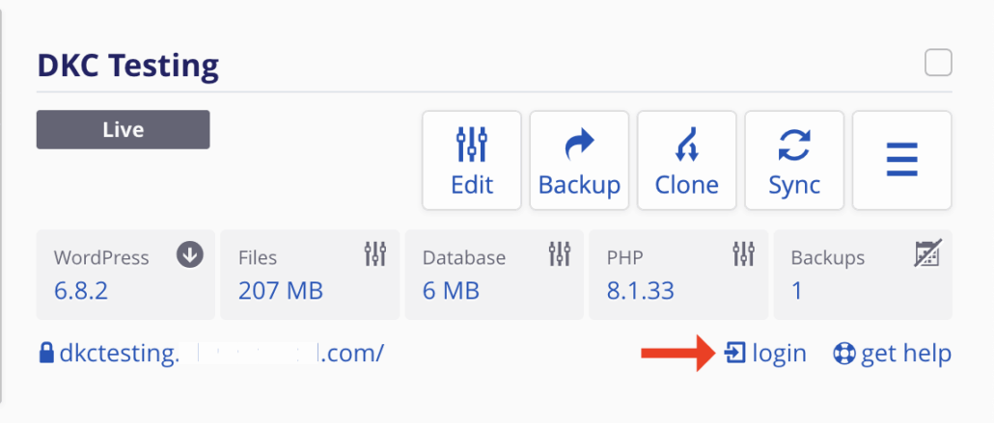
Task: Click the Database size 6 MB
Action: 450,290
